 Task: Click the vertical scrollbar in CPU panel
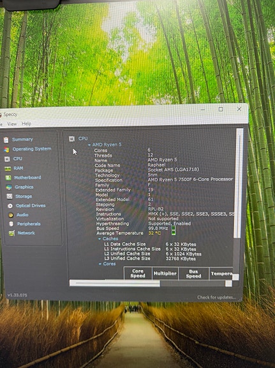239,183
